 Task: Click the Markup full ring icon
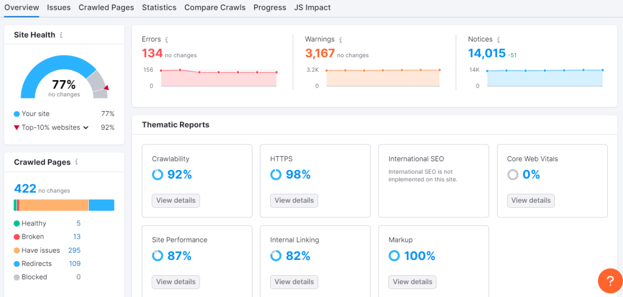tap(394, 256)
